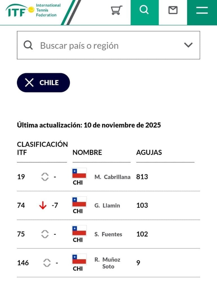This screenshot has width=217, height=290.
Task: Click Chile flag next to M. Cabrillana
Action: (x=79, y=174)
